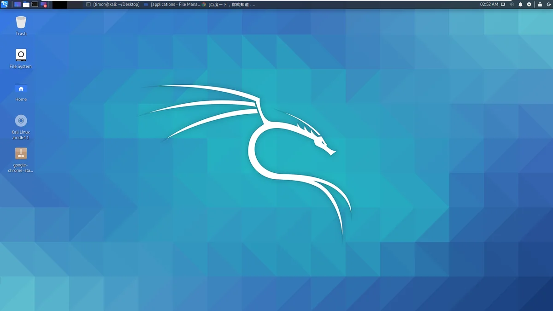Click the log out icon

[548, 4]
